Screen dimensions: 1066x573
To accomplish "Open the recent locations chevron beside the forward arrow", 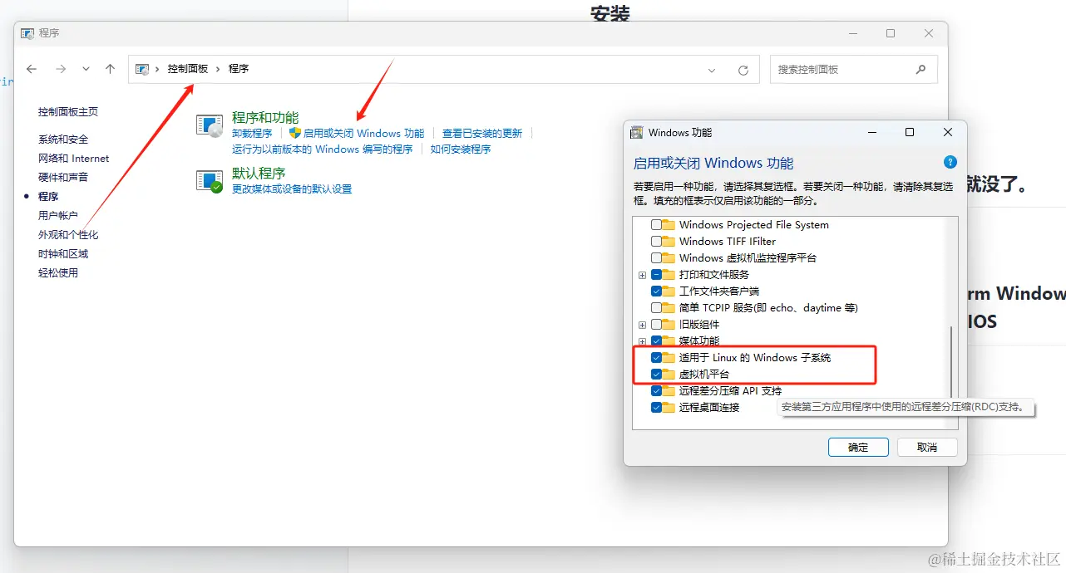I will point(86,70).
